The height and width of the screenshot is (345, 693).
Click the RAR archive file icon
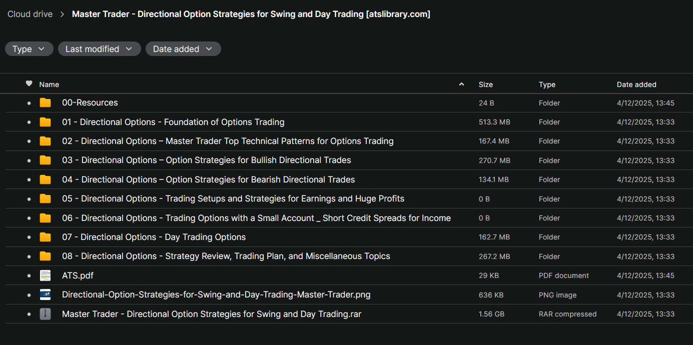(46, 314)
